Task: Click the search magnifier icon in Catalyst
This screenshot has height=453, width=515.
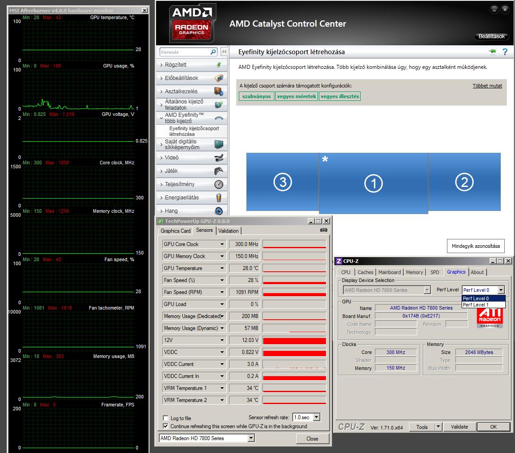Action: point(213,52)
